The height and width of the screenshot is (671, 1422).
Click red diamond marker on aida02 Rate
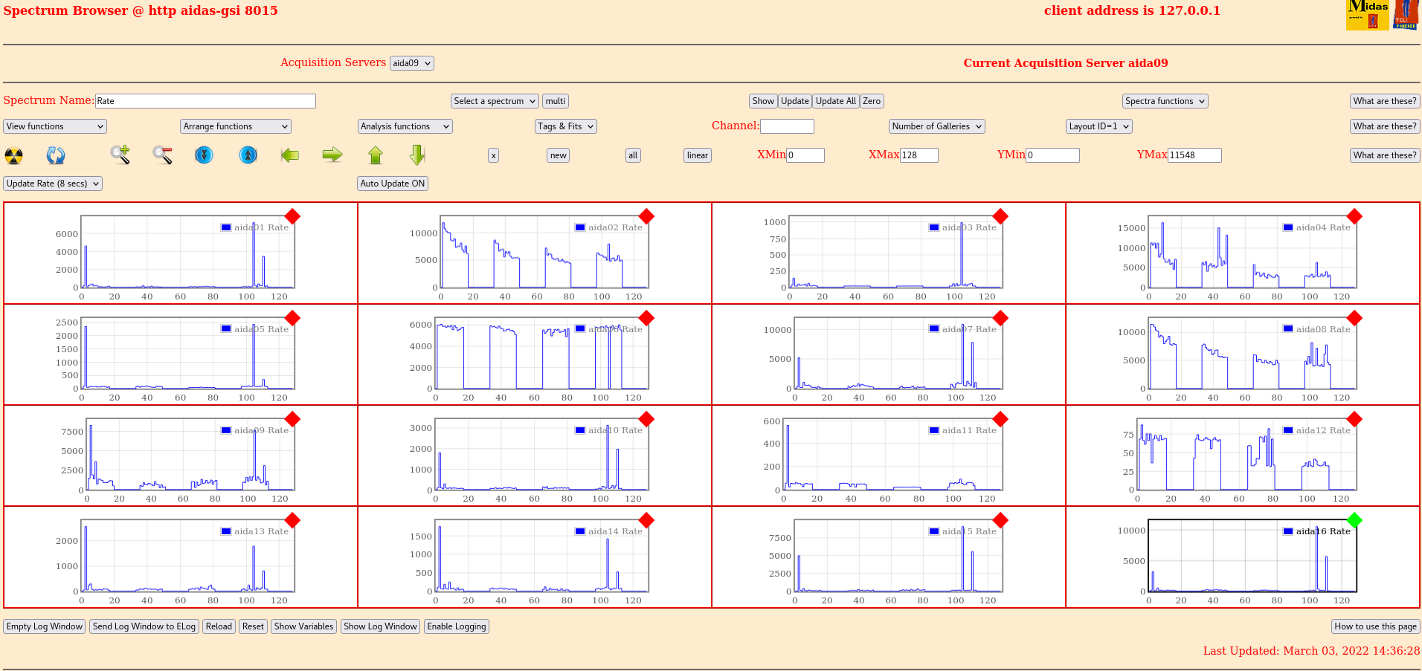(646, 216)
